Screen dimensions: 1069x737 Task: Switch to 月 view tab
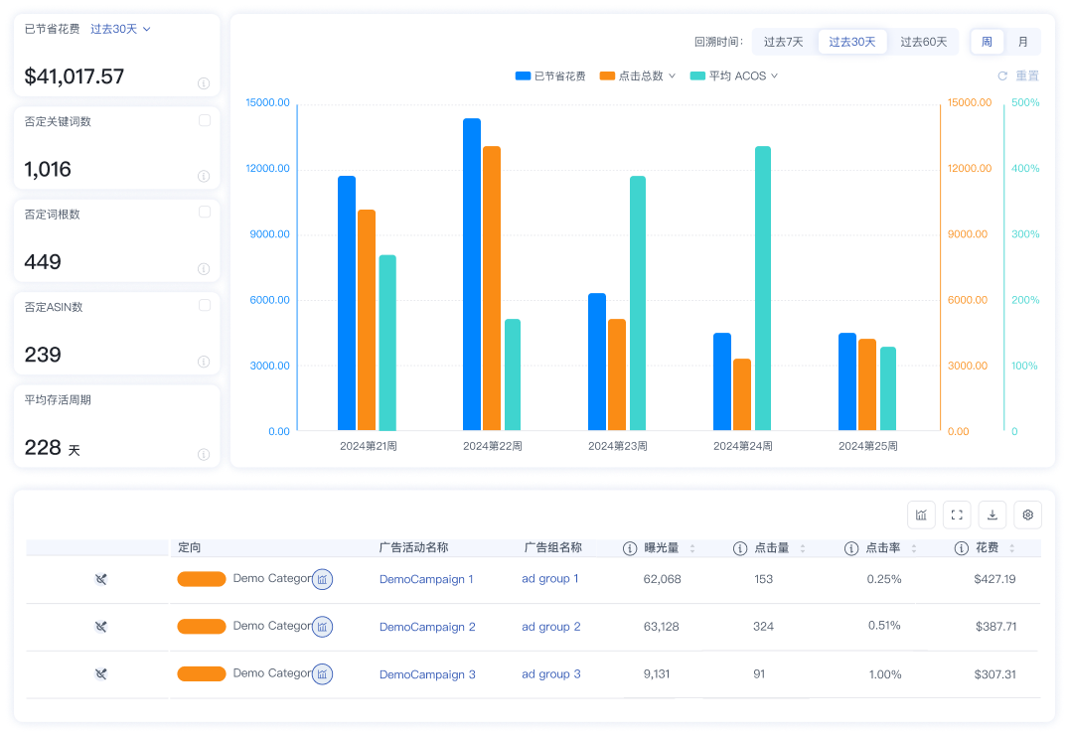(1023, 42)
